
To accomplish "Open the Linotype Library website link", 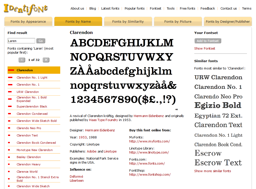I will coord(149,153).
